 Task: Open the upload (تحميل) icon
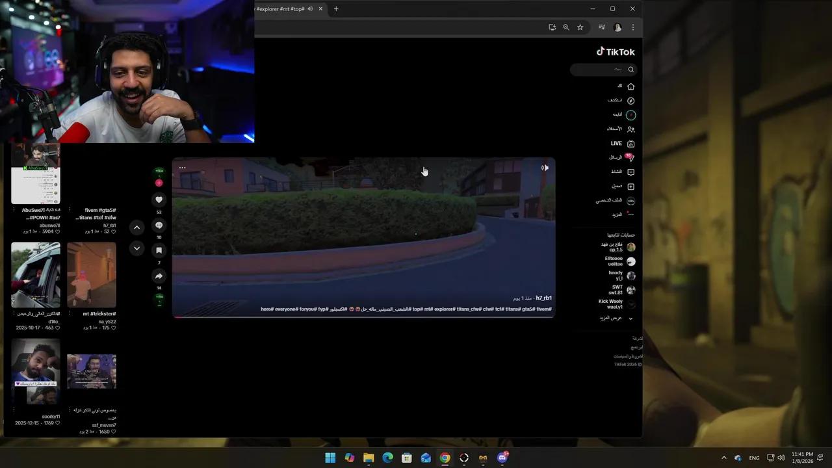coord(630,187)
